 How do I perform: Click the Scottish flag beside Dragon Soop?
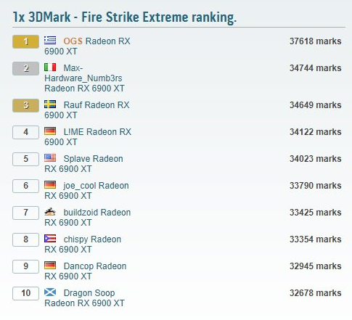point(50,292)
